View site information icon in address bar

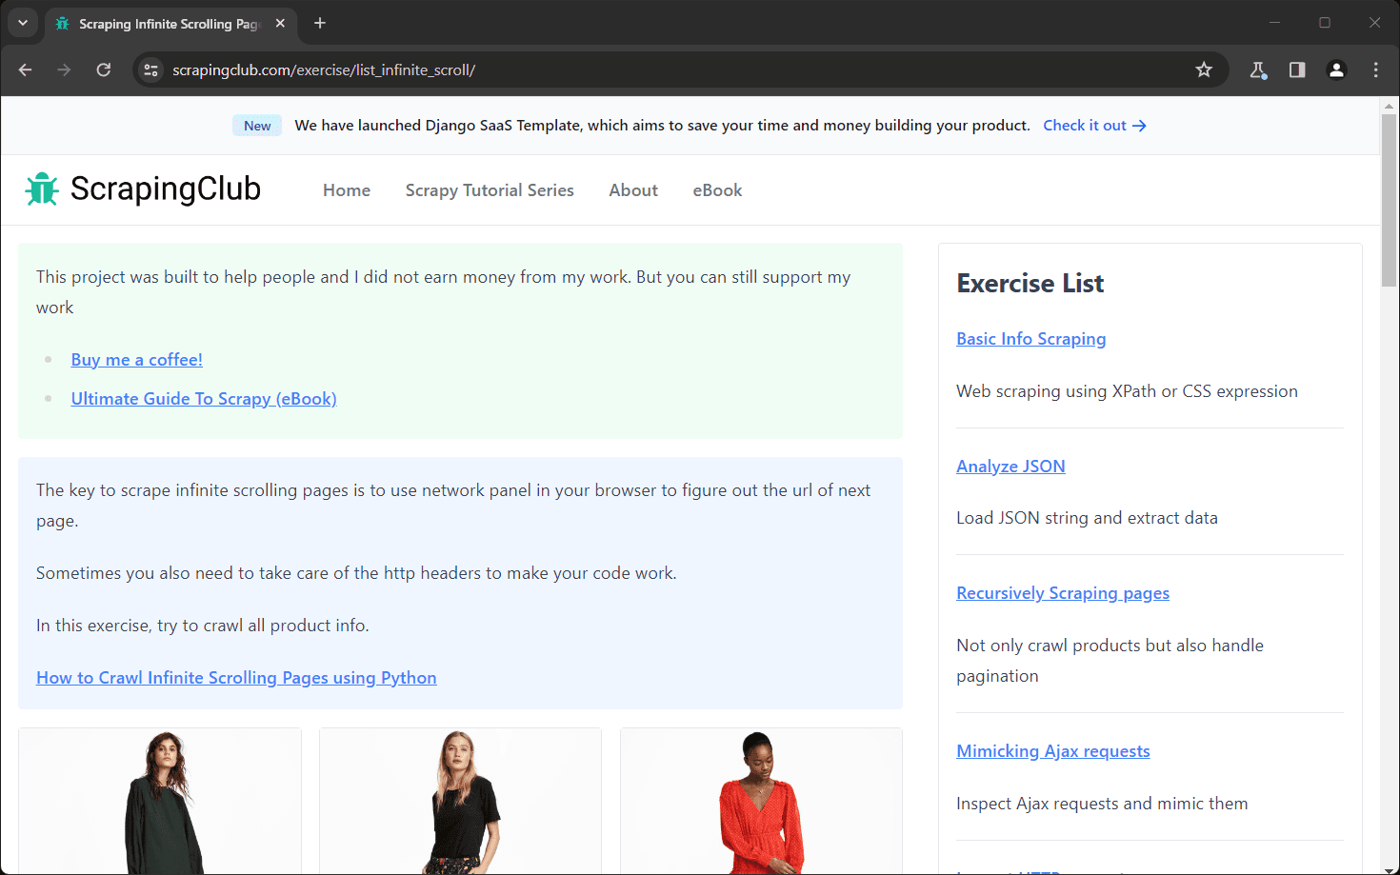click(x=150, y=70)
